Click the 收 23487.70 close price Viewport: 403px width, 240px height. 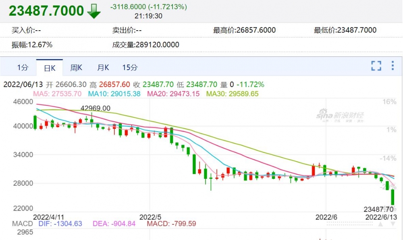click(x=154, y=85)
